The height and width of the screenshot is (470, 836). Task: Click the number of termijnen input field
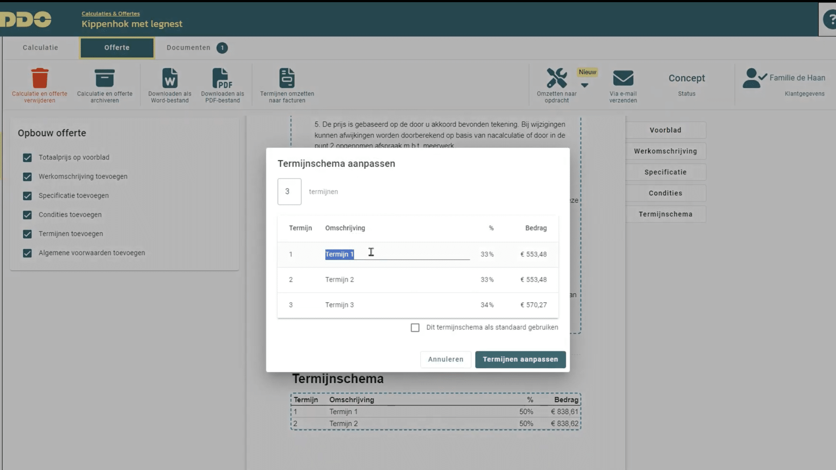coord(290,191)
